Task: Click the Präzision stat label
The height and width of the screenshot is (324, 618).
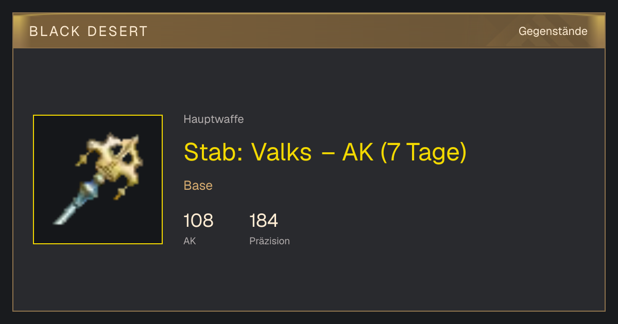Action: [269, 241]
